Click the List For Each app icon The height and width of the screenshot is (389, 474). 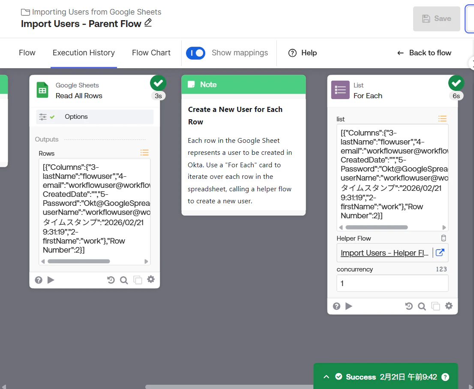click(340, 90)
